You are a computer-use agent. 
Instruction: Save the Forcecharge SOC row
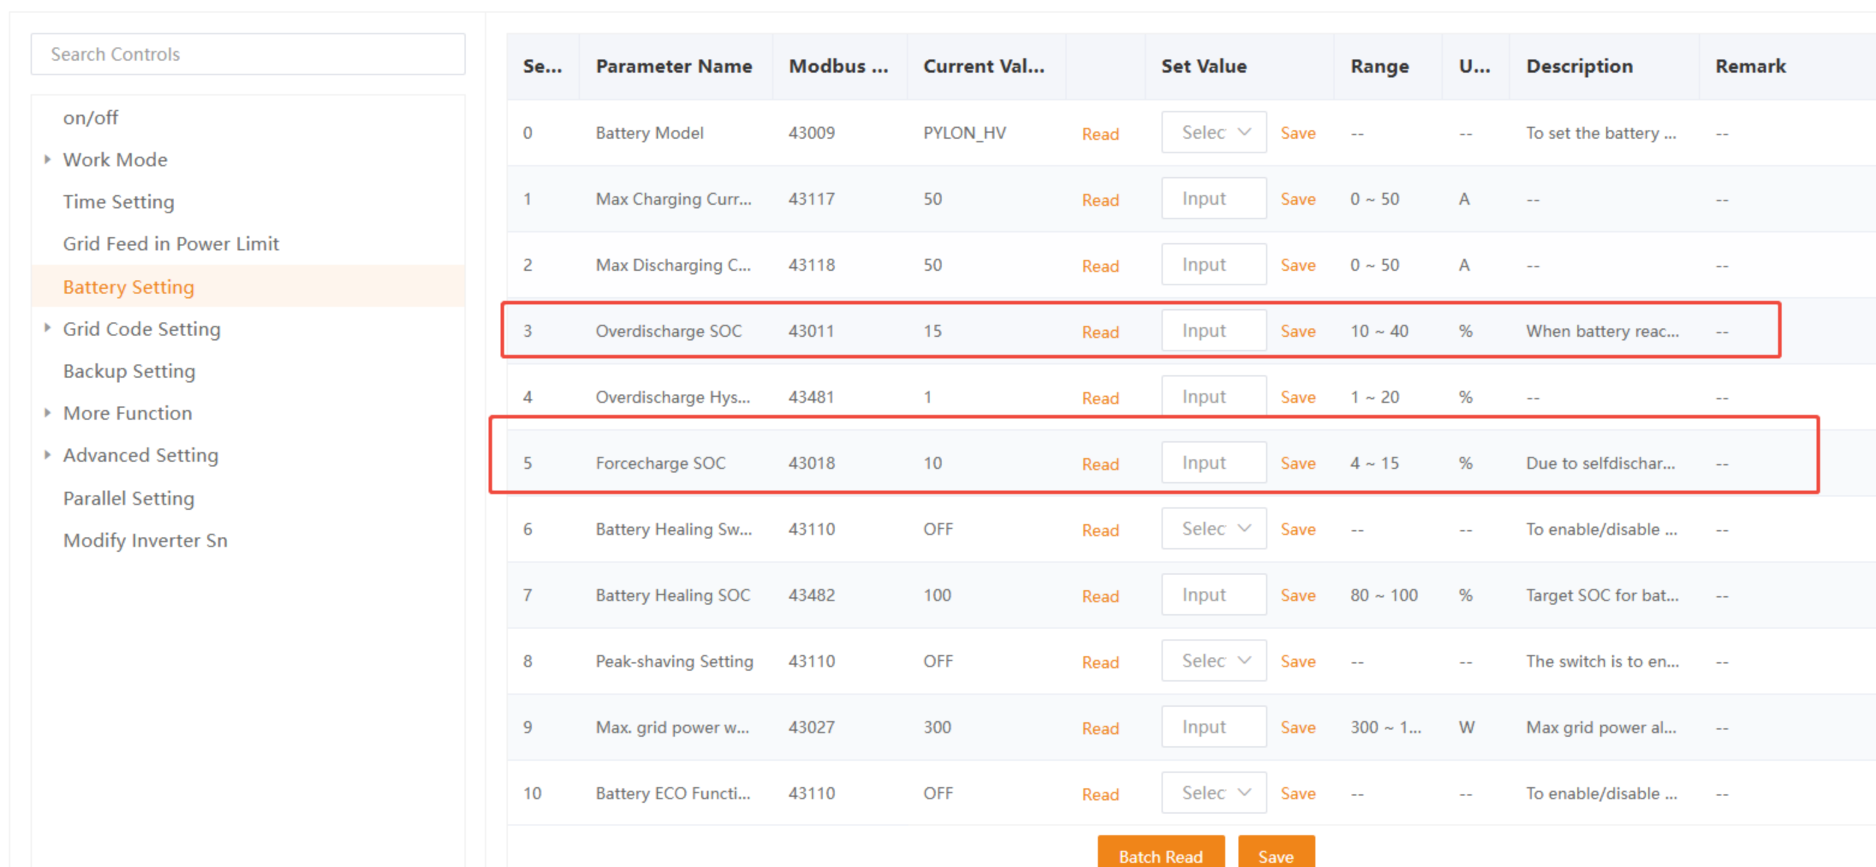click(1298, 464)
